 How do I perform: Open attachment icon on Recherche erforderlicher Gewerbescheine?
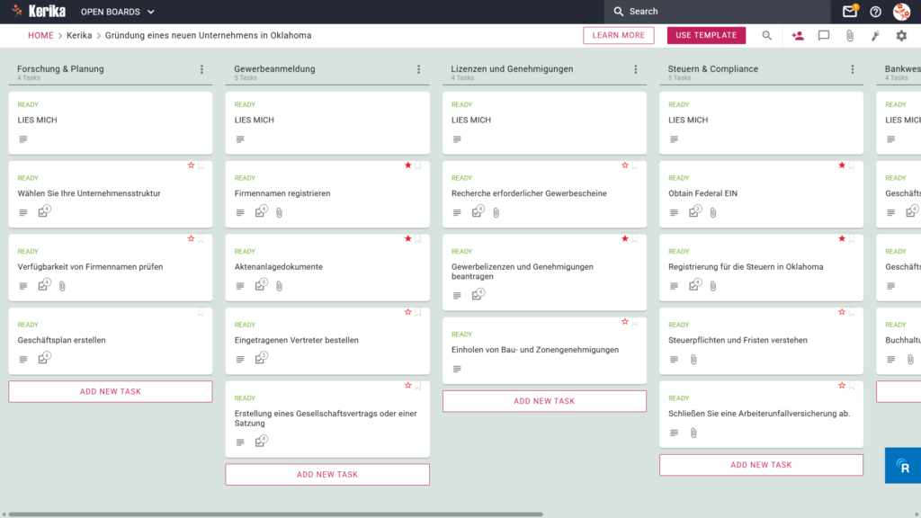tap(496, 212)
